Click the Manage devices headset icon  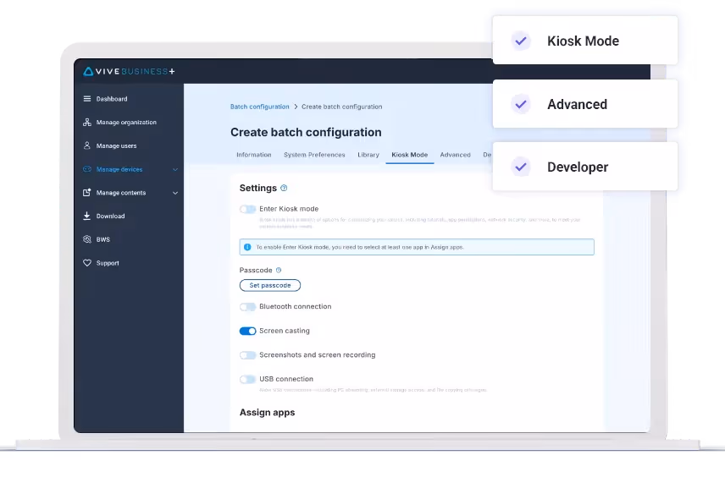[87, 169]
